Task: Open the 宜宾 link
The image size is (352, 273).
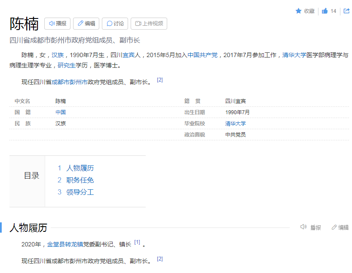Action: coord(129,55)
